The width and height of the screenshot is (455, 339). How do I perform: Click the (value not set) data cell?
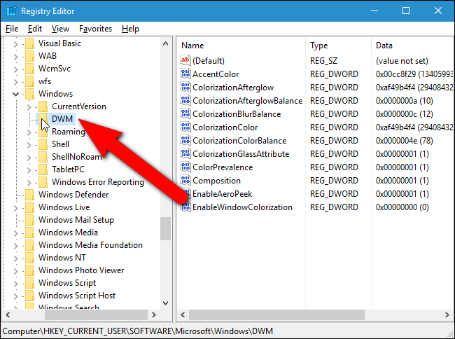[402, 61]
